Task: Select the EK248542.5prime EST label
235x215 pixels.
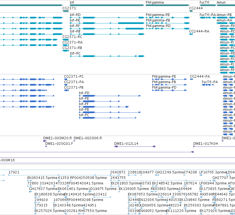Action: [x=167, y=183]
